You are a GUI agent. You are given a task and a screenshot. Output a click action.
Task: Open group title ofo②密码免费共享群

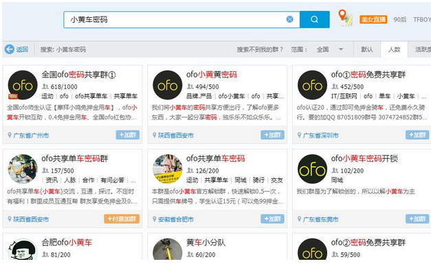click(x=368, y=242)
